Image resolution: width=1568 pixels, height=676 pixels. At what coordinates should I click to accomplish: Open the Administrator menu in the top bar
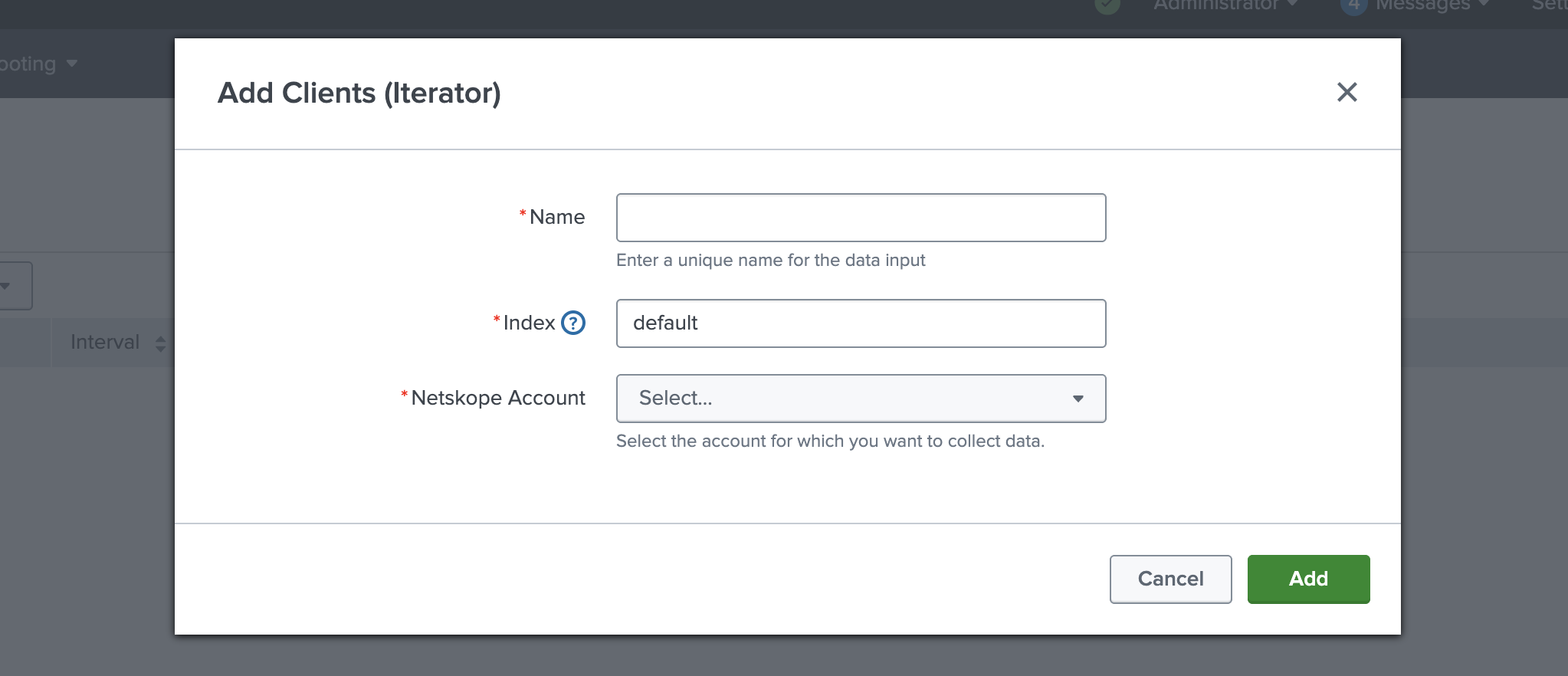(1225, 6)
